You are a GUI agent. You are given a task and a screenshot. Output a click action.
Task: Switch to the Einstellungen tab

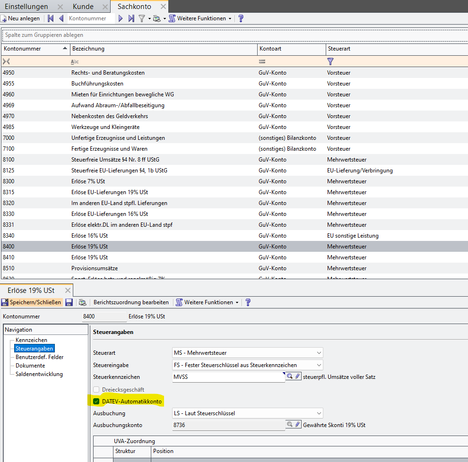26,7
